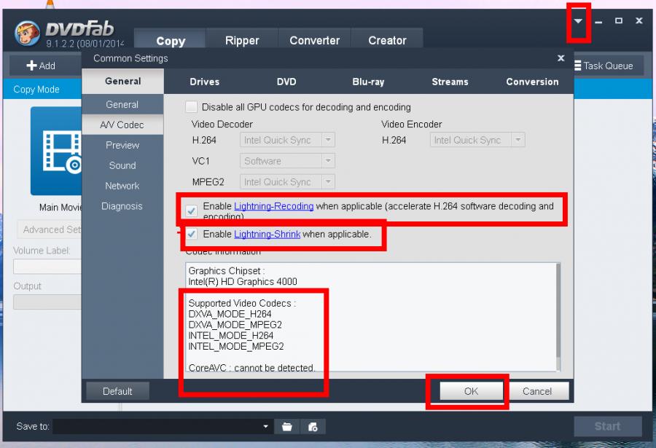Click the DVDFab monkey logo
Screen dimensions: 656x448
tap(27, 33)
